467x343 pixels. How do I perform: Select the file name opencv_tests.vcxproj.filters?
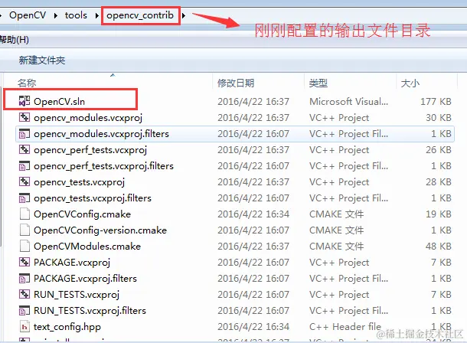point(93,198)
